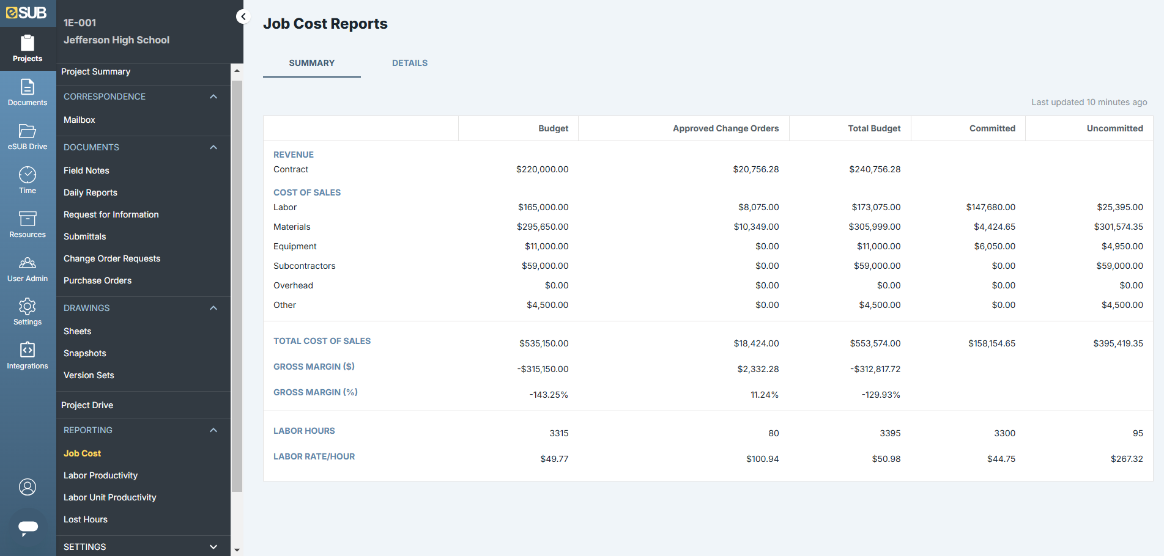Click the eSUB logo at top left
Screen dimensions: 1164x556
27,12
